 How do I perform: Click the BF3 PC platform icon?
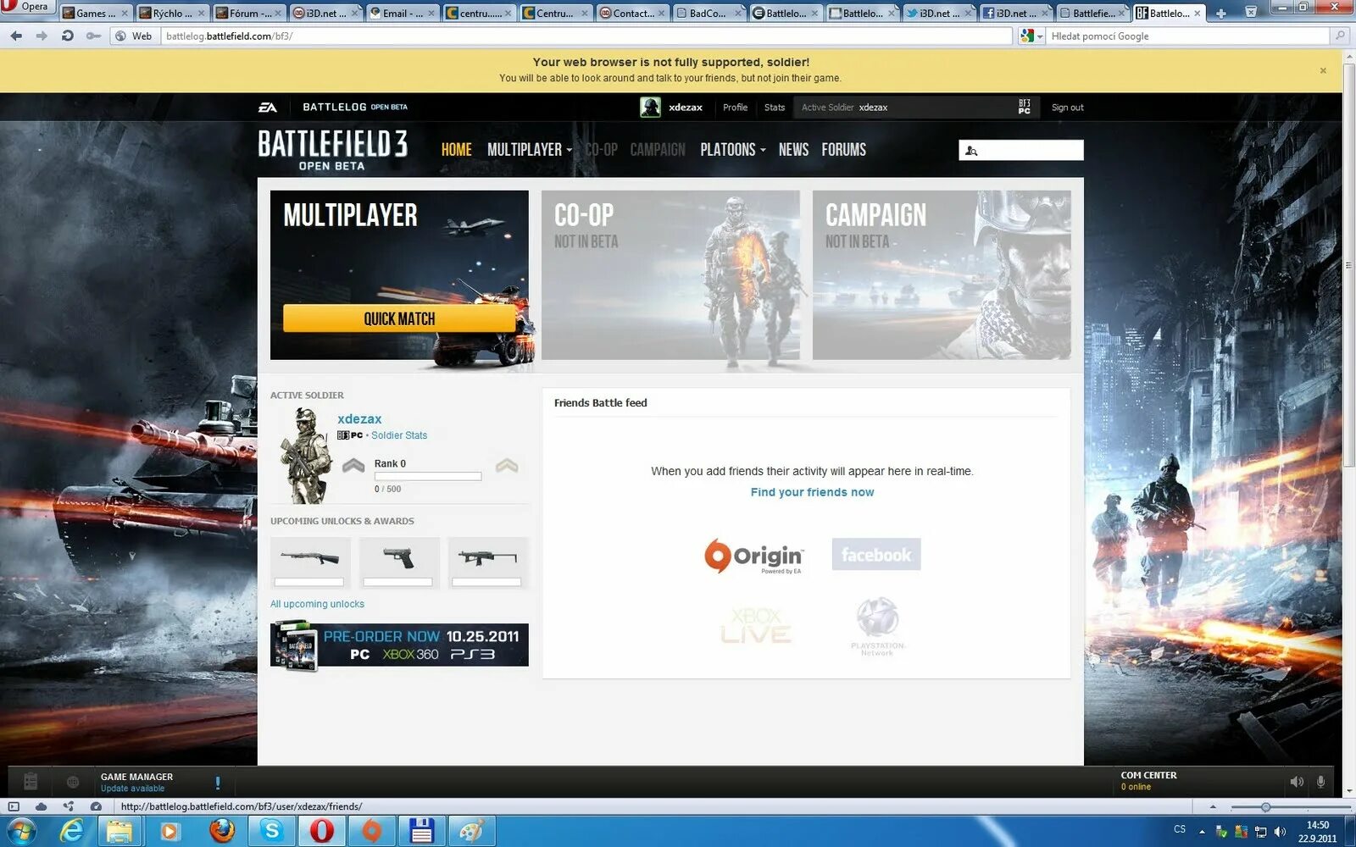point(1025,107)
